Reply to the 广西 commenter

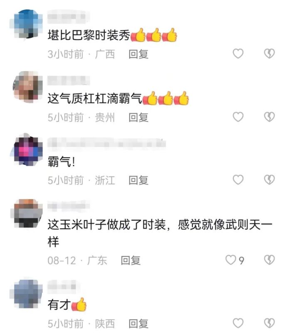click(x=138, y=54)
